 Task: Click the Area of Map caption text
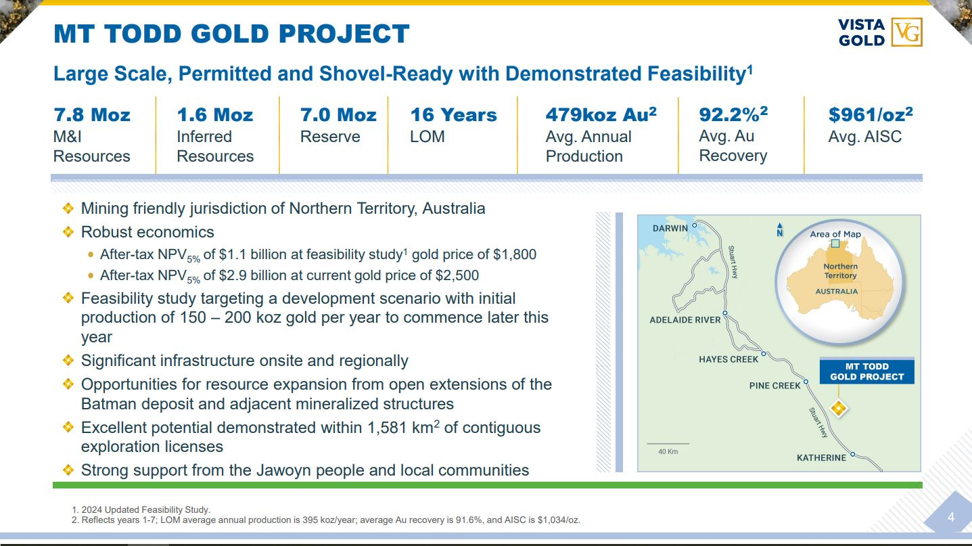[x=835, y=234]
